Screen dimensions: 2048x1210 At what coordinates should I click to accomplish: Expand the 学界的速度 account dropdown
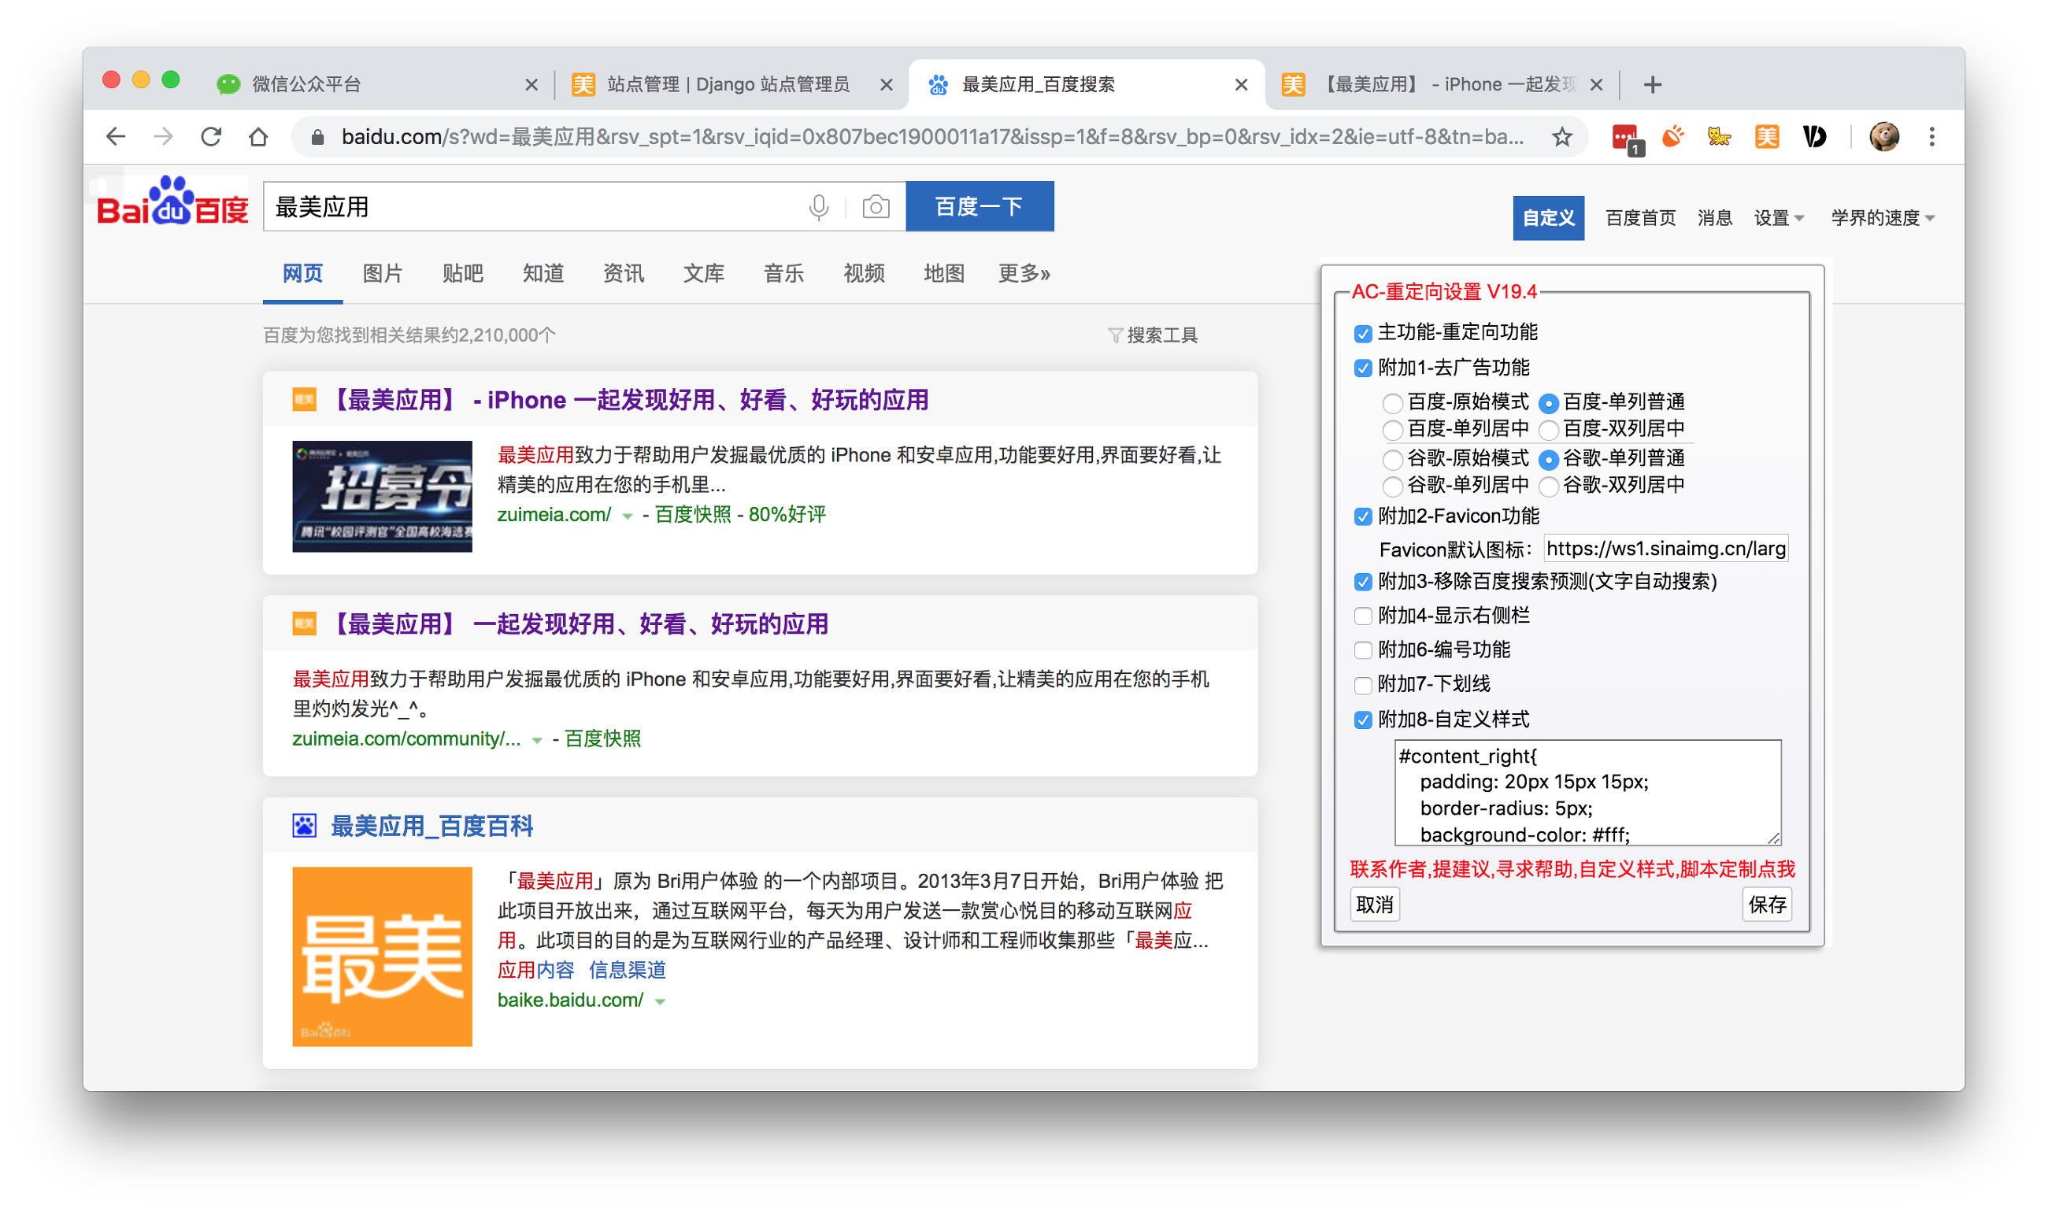tap(1882, 218)
